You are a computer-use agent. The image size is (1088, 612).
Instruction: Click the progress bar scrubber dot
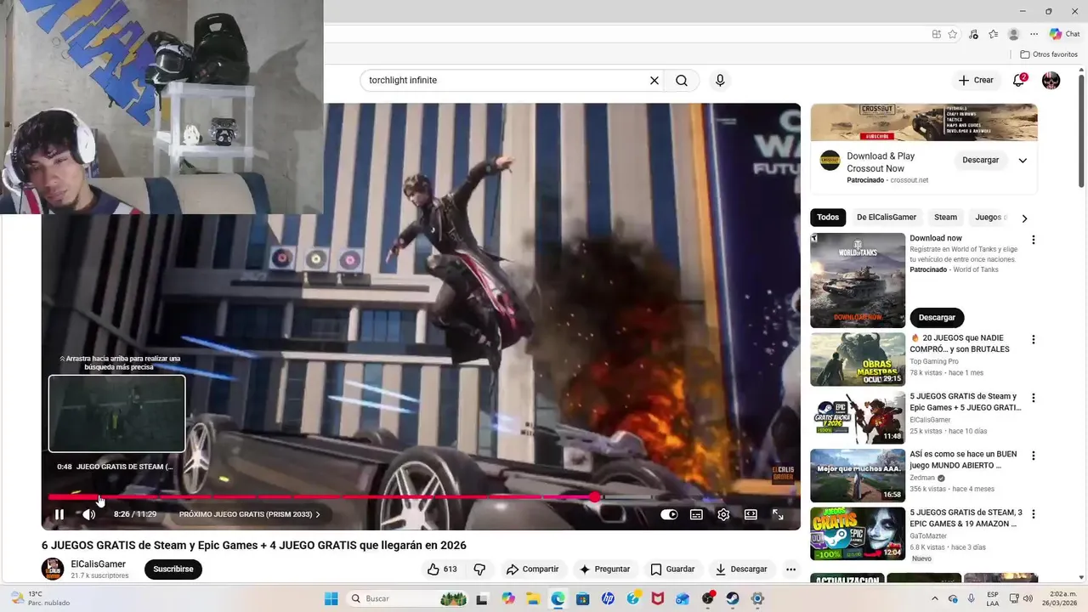click(x=595, y=497)
